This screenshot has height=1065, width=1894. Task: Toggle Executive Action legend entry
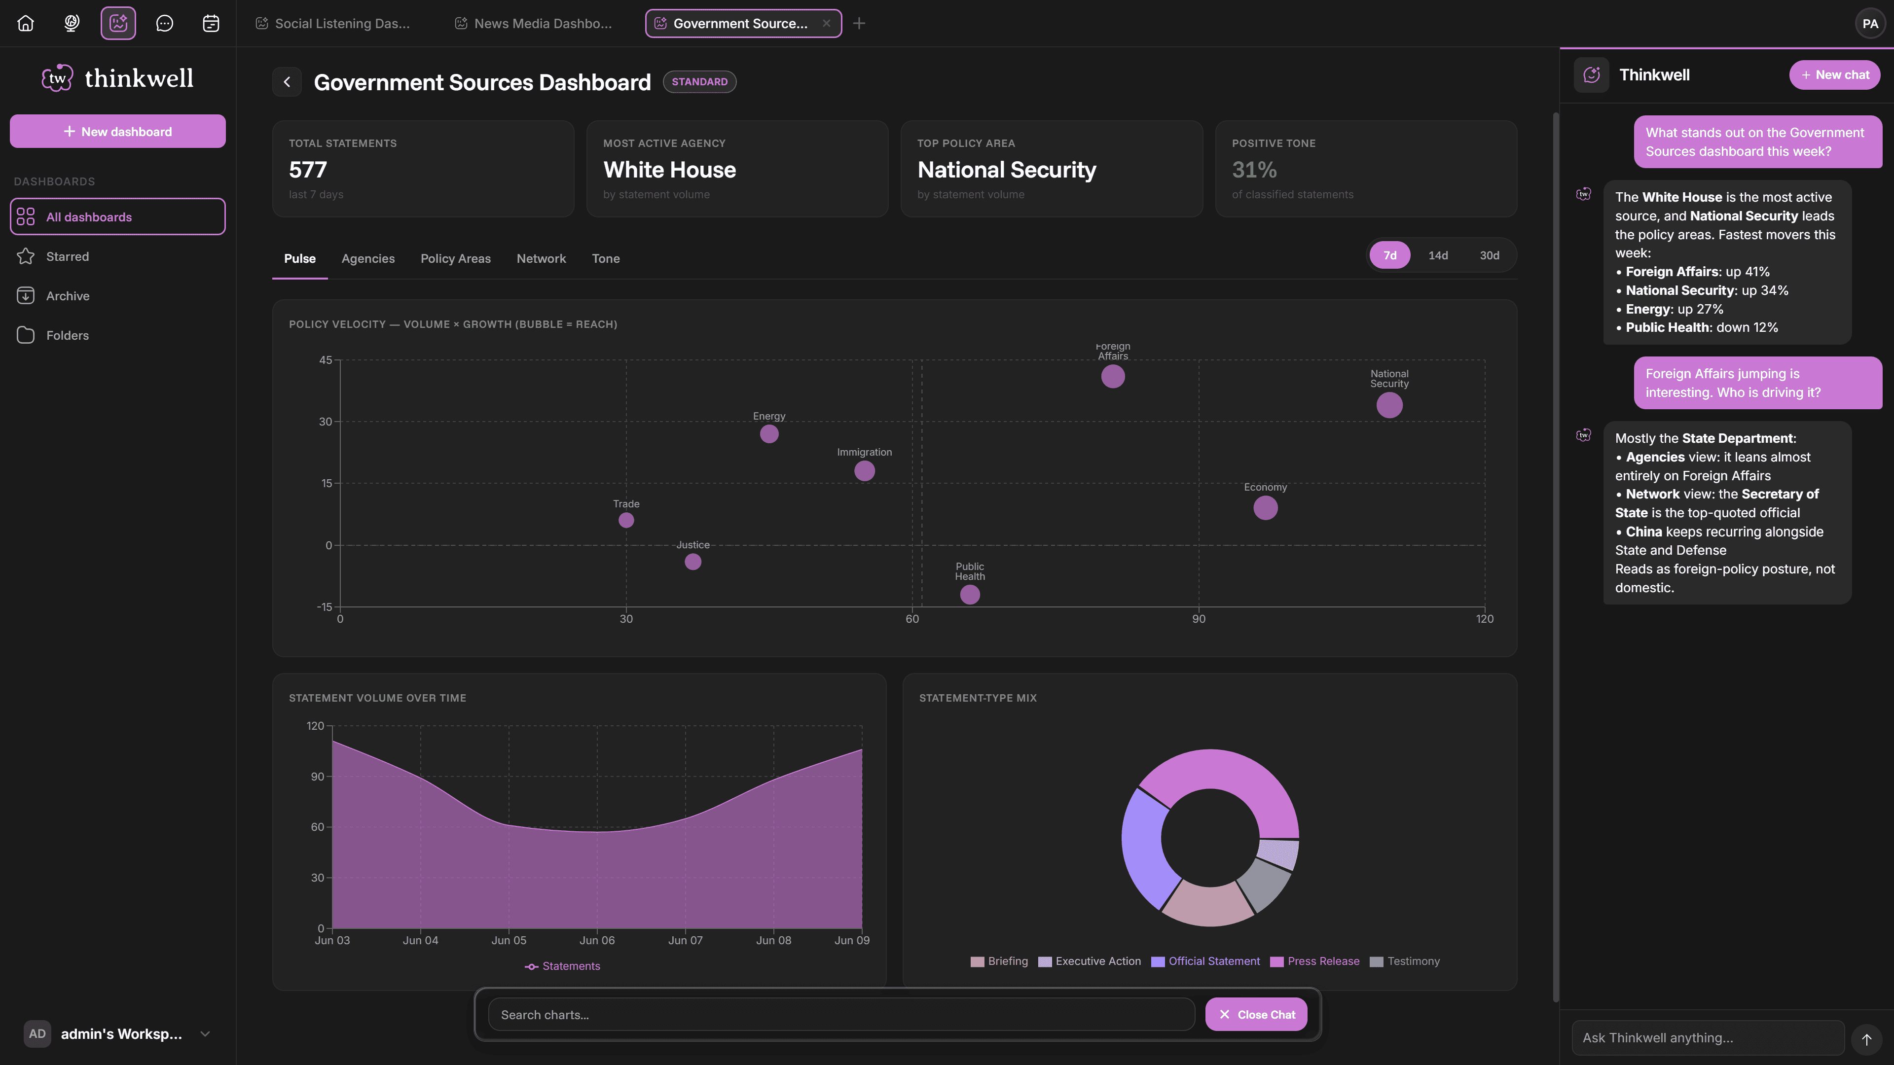(1090, 961)
